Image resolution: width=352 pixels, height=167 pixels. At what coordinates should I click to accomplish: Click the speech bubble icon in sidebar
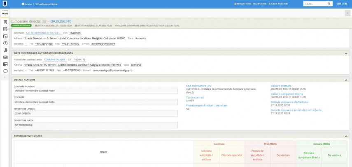click(5, 71)
